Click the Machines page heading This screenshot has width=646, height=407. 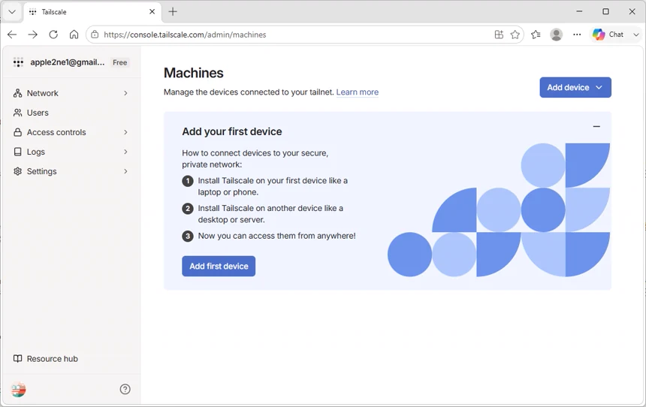click(x=194, y=73)
